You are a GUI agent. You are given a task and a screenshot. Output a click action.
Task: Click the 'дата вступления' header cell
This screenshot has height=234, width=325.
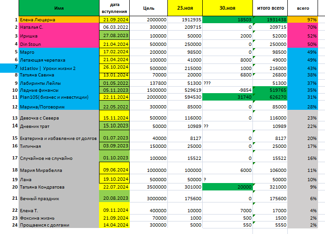114,8
